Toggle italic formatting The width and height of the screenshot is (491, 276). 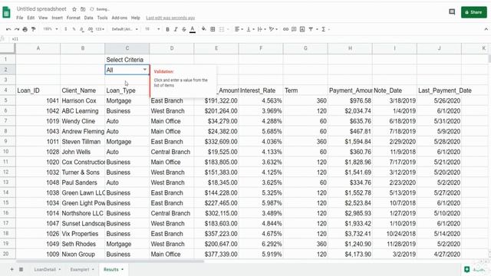coord(176,29)
